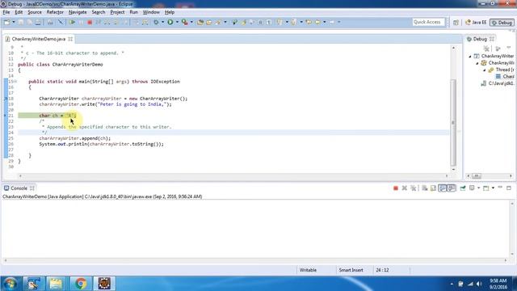Toggle Show Console When Standard Error Changes
517x291 pixels.
452,188
